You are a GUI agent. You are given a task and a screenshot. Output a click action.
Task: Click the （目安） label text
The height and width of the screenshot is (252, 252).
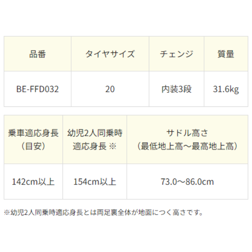pyautogui.click(x=33, y=146)
